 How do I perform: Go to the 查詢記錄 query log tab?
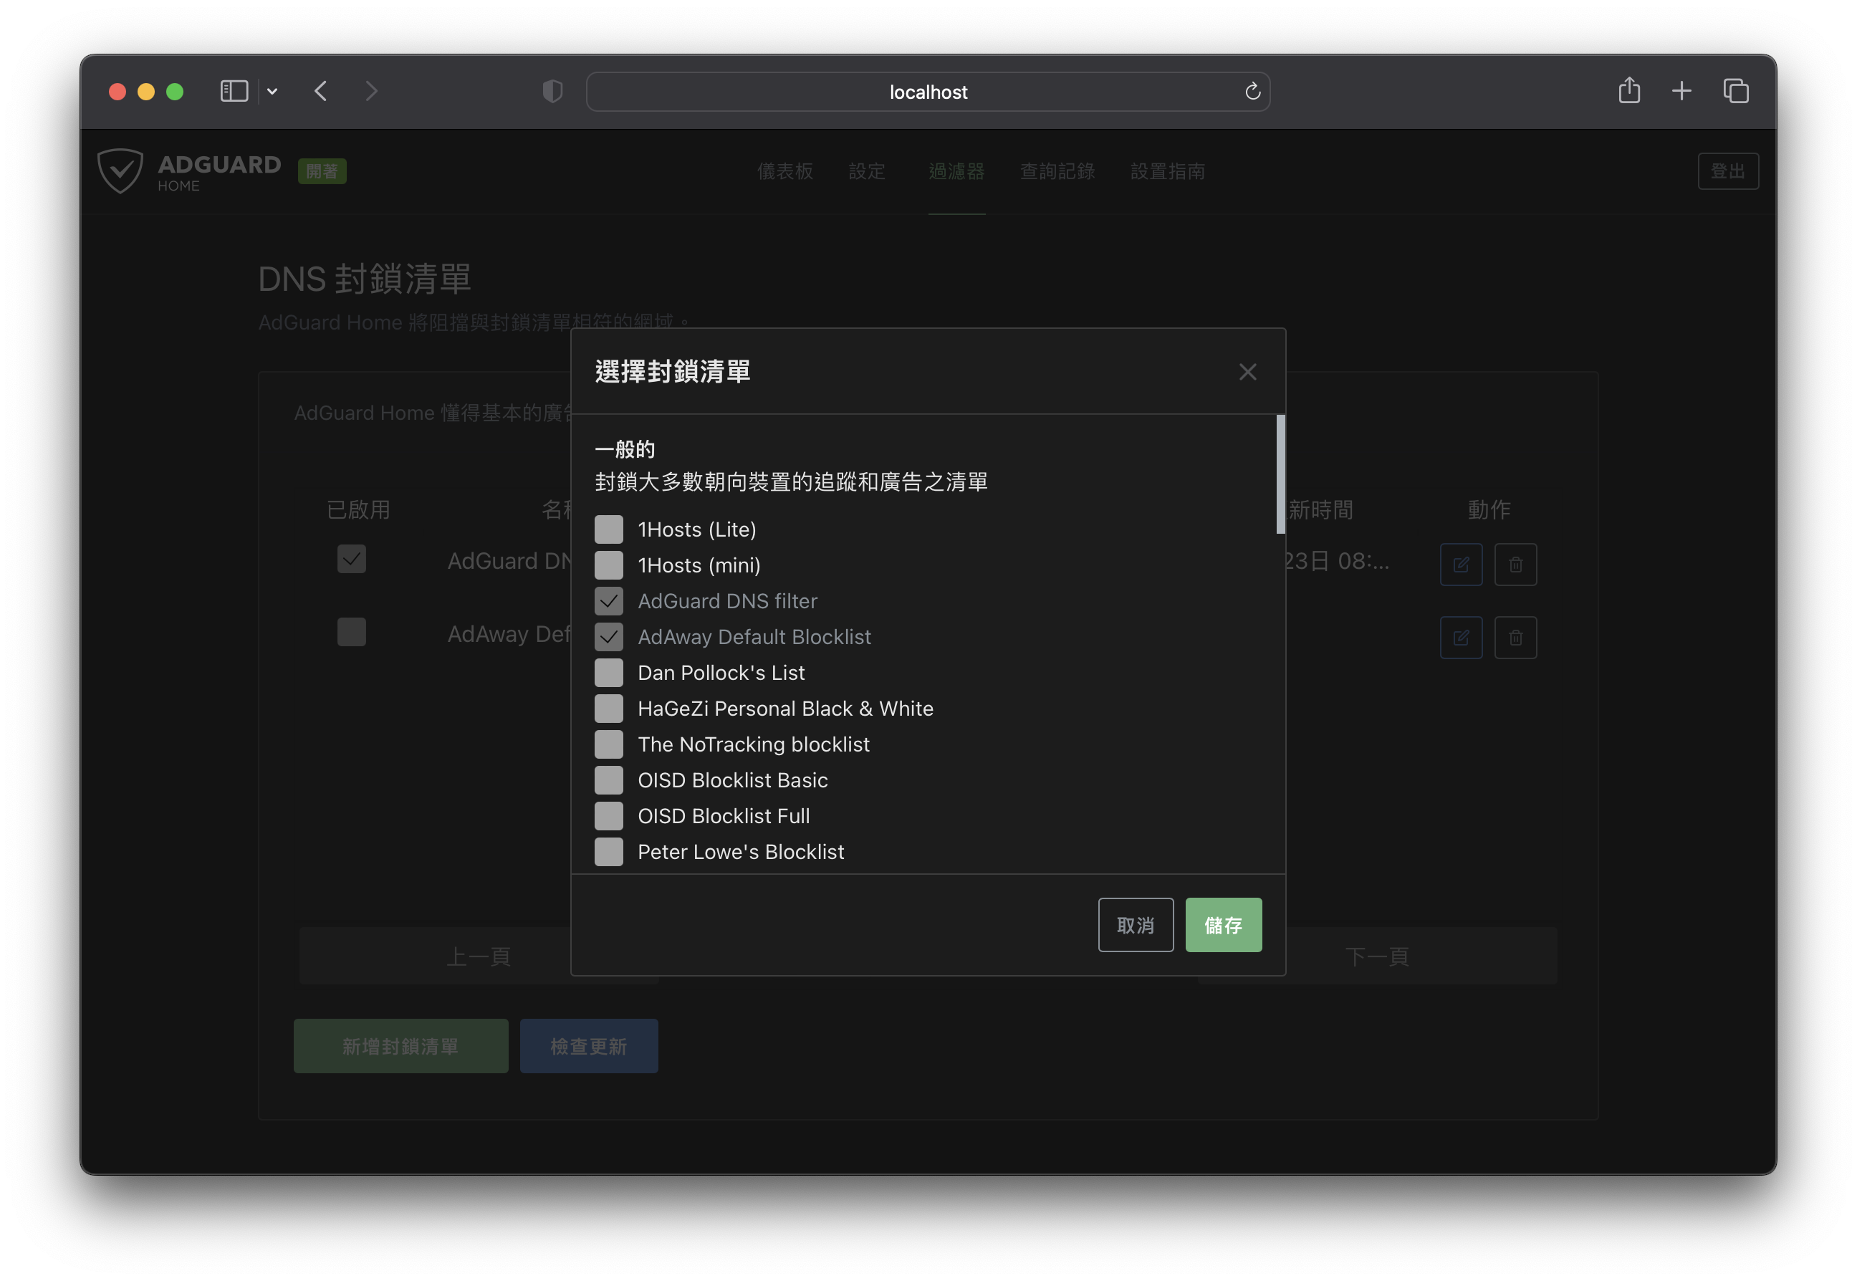(1057, 171)
